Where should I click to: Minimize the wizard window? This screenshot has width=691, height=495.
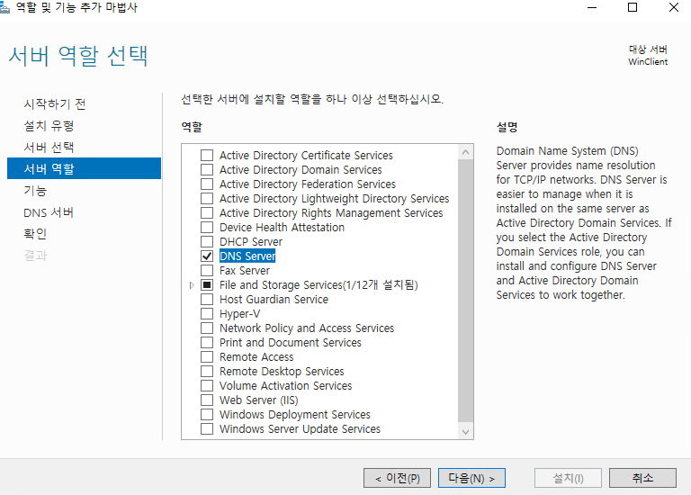(x=592, y=7)
